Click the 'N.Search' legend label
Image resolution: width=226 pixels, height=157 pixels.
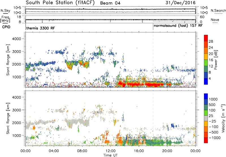coord(218,10)
